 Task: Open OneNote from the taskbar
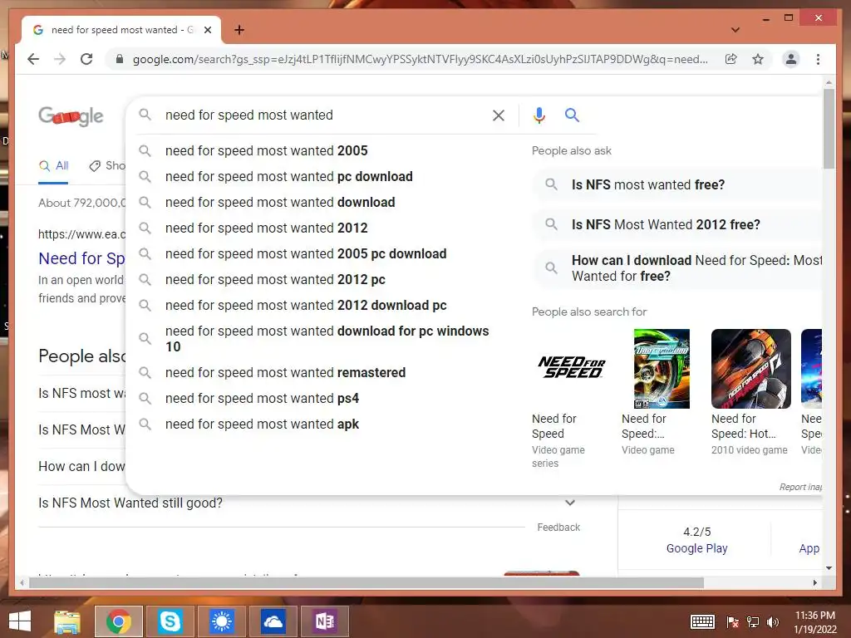click(325, 621)
